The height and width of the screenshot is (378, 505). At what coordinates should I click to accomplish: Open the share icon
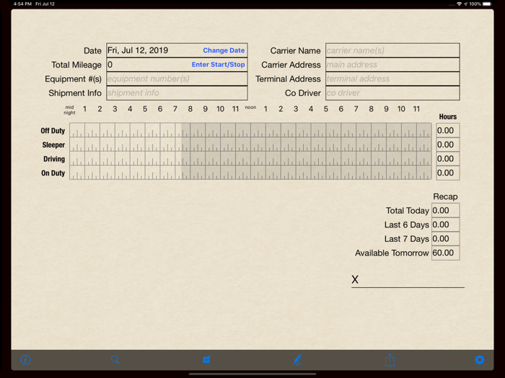pos(390,360)
